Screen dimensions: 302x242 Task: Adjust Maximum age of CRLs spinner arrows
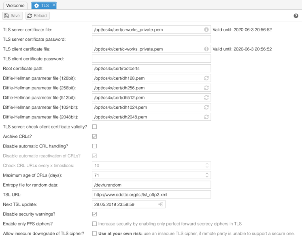coord(207,175)
